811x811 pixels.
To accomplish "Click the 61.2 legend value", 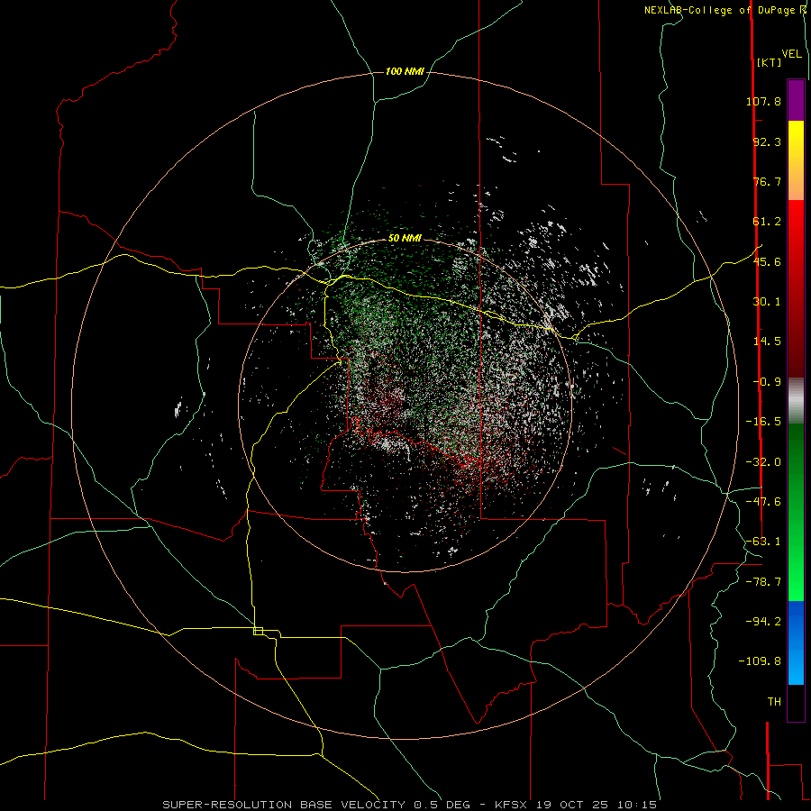I will 767,222.
